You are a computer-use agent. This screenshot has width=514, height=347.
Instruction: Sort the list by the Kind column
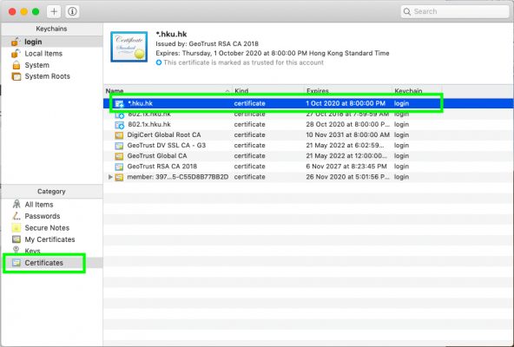[x=267, y=90]
